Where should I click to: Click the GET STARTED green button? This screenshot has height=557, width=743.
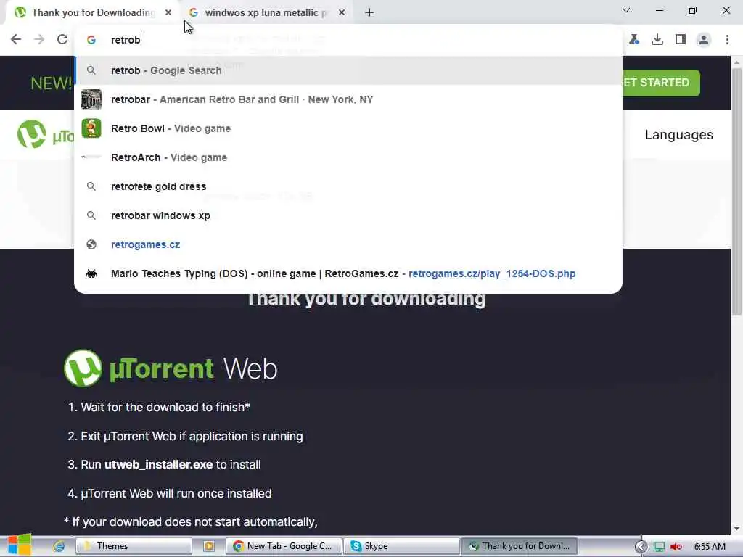pos(661,83)
